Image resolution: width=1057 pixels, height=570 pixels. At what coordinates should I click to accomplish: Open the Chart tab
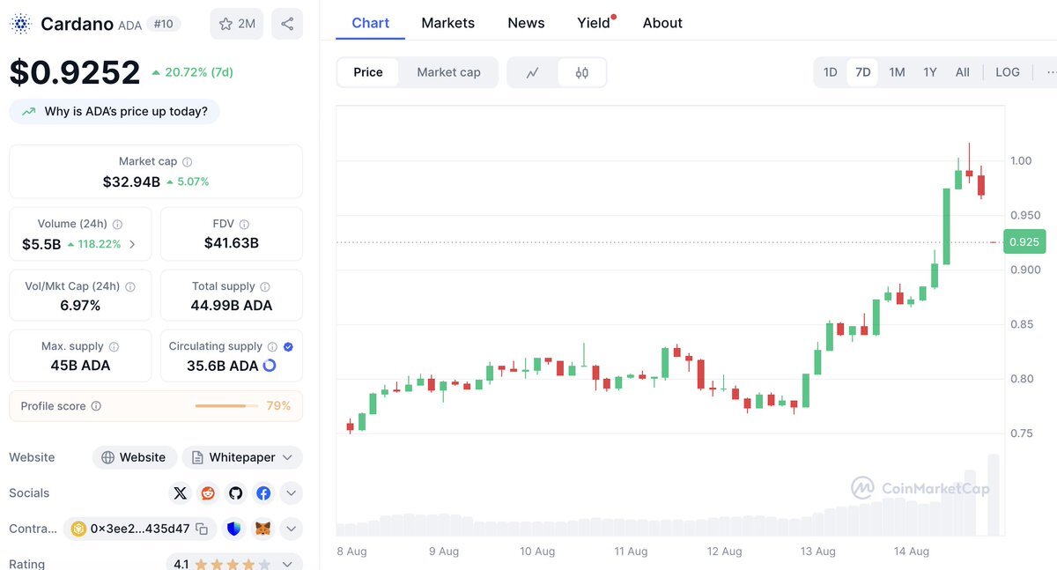pos(370,23)
